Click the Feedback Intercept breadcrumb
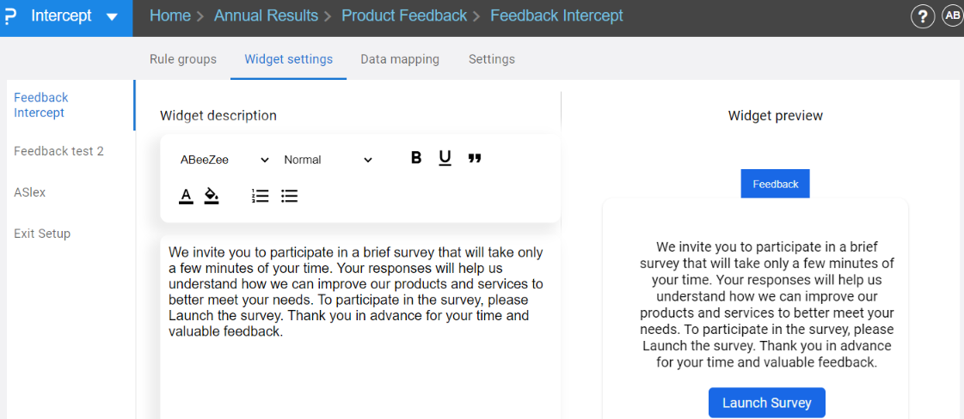The image size is (964, 419). tap(556, 16)
